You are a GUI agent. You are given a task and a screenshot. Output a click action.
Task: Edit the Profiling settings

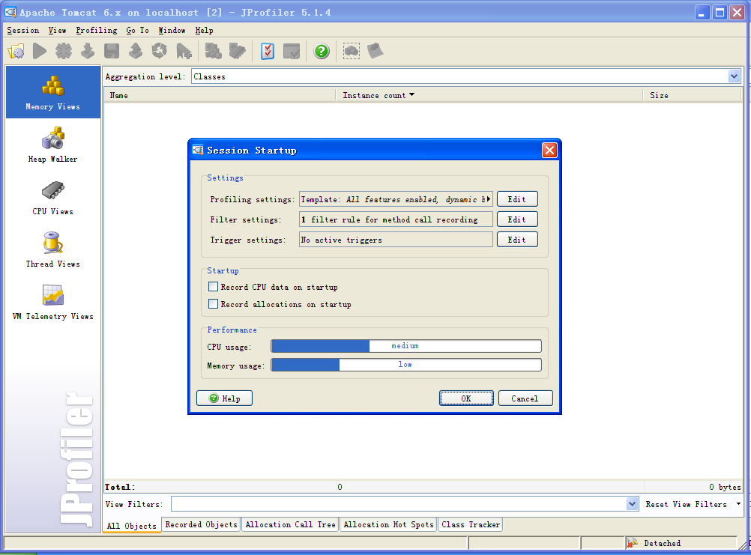[517, 199]
